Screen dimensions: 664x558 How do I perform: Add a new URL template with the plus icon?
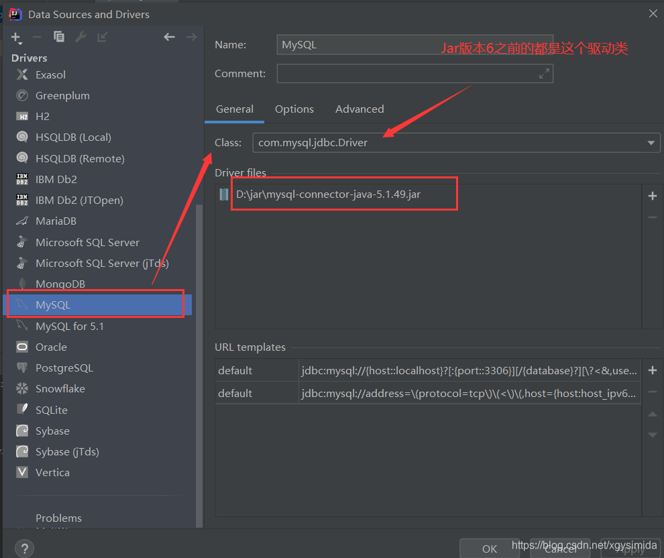(652, 370)
